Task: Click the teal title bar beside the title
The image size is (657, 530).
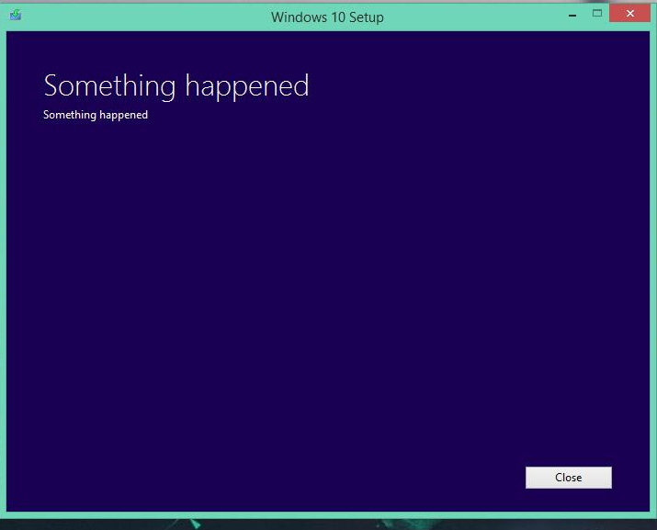Action: pyautogui.click(x=461, y=17)
